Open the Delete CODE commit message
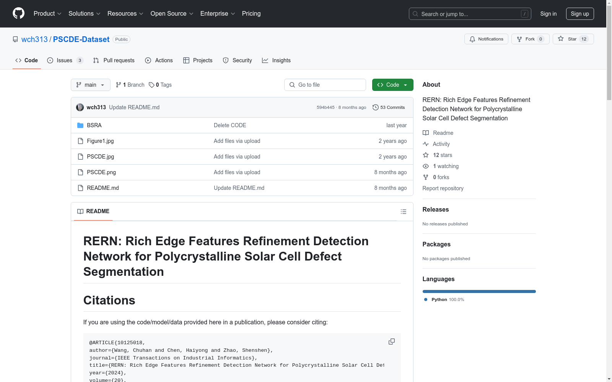 click(230, 125)
